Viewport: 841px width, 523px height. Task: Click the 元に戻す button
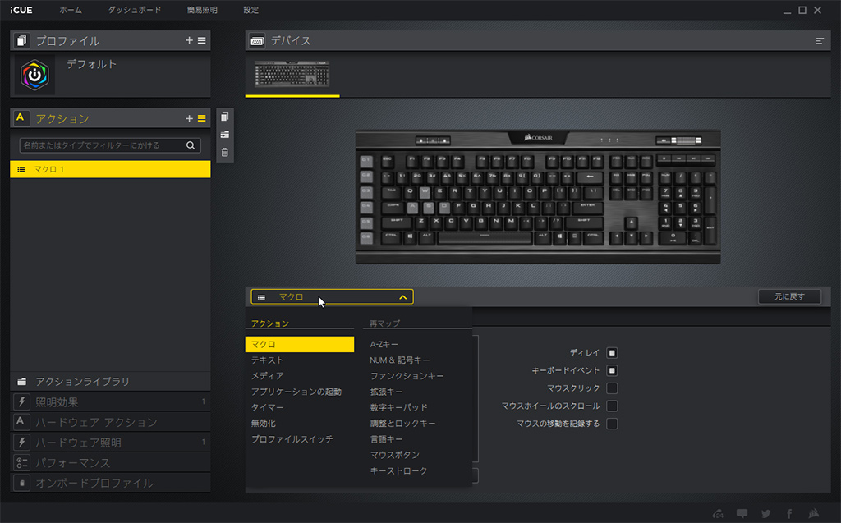point(789,296)
